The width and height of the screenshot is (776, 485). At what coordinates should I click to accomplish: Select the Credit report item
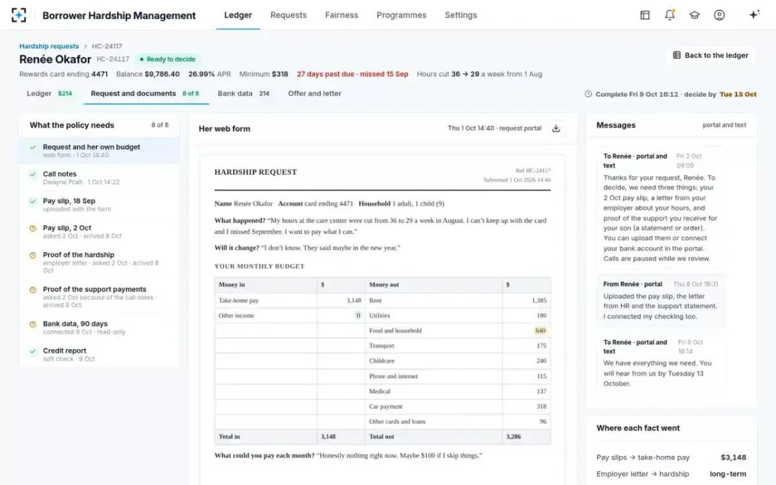pyautogui.click(x=99, y=354)
